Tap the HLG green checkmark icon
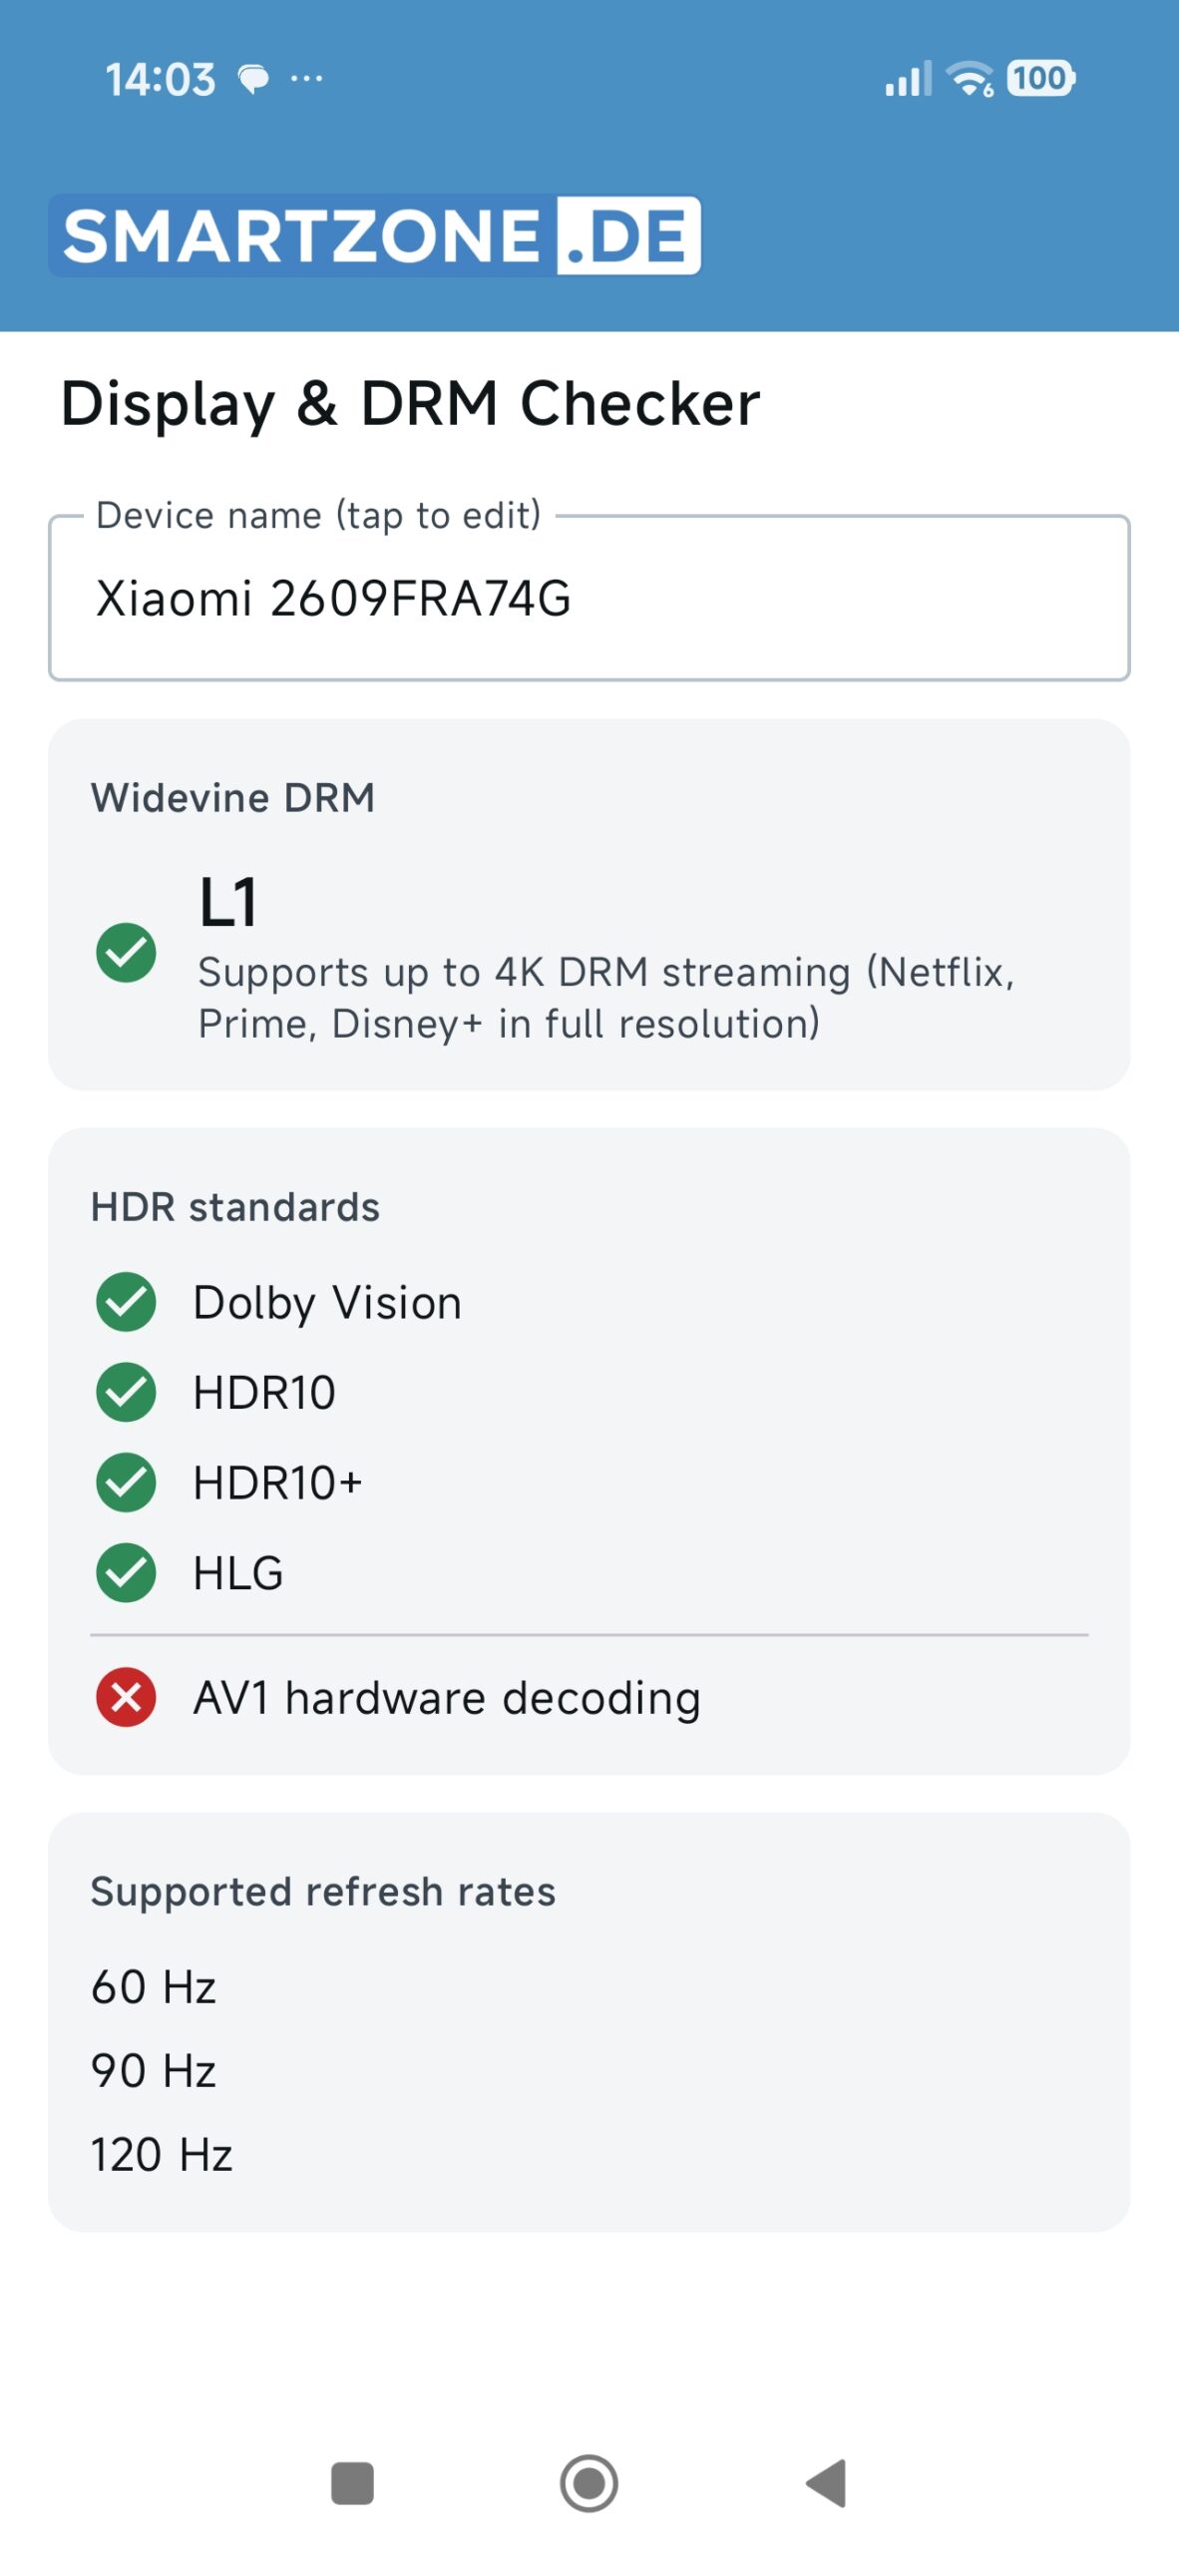This screenshot has height=2554, width=1179. [126, 1572]
